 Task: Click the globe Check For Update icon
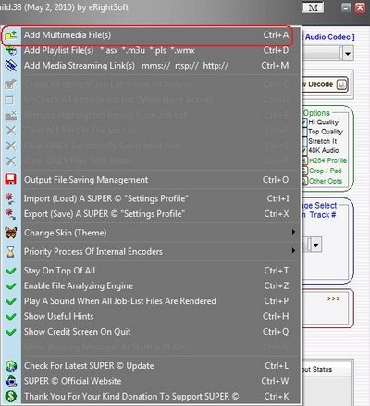pos(11,366)
